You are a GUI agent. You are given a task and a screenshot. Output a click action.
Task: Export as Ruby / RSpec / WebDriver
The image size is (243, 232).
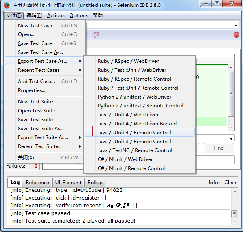(140, 61)
